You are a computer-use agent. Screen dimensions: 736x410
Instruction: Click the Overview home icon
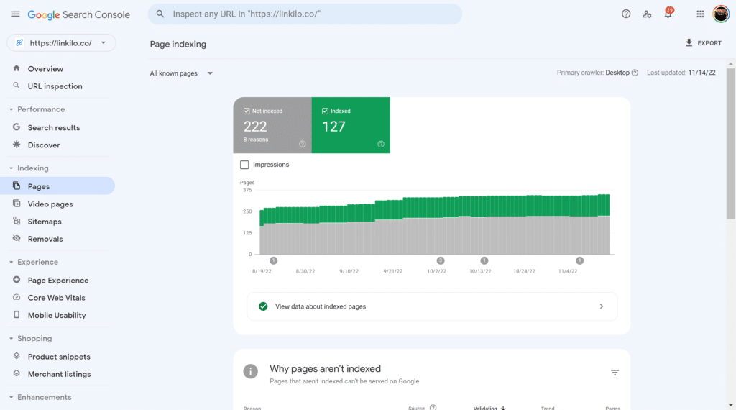tap(17, 68)
